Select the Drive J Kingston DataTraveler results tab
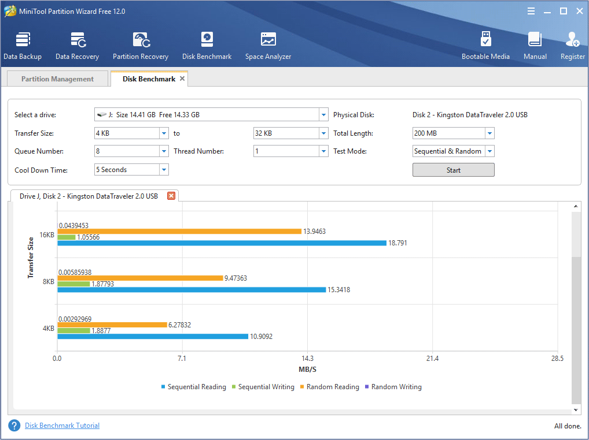 click(89, 196)
